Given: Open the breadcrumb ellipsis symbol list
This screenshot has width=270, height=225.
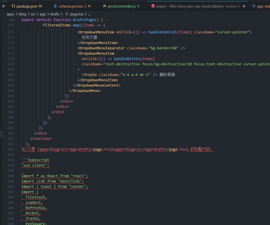Looking at the screenshot, I should (x=89, y=14).
